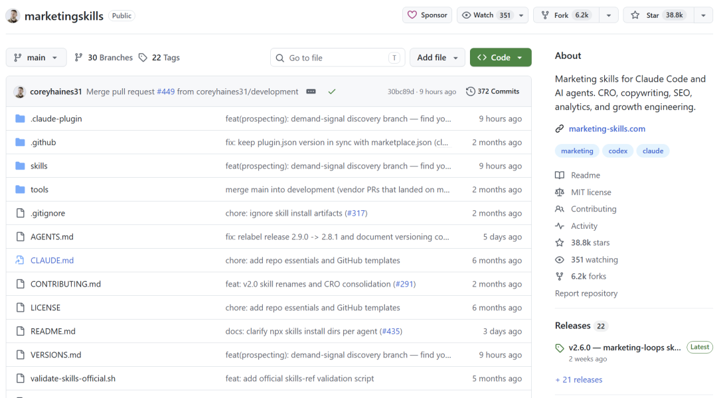Open commit history clock icon
717x398 pixels.
point(470,92)
